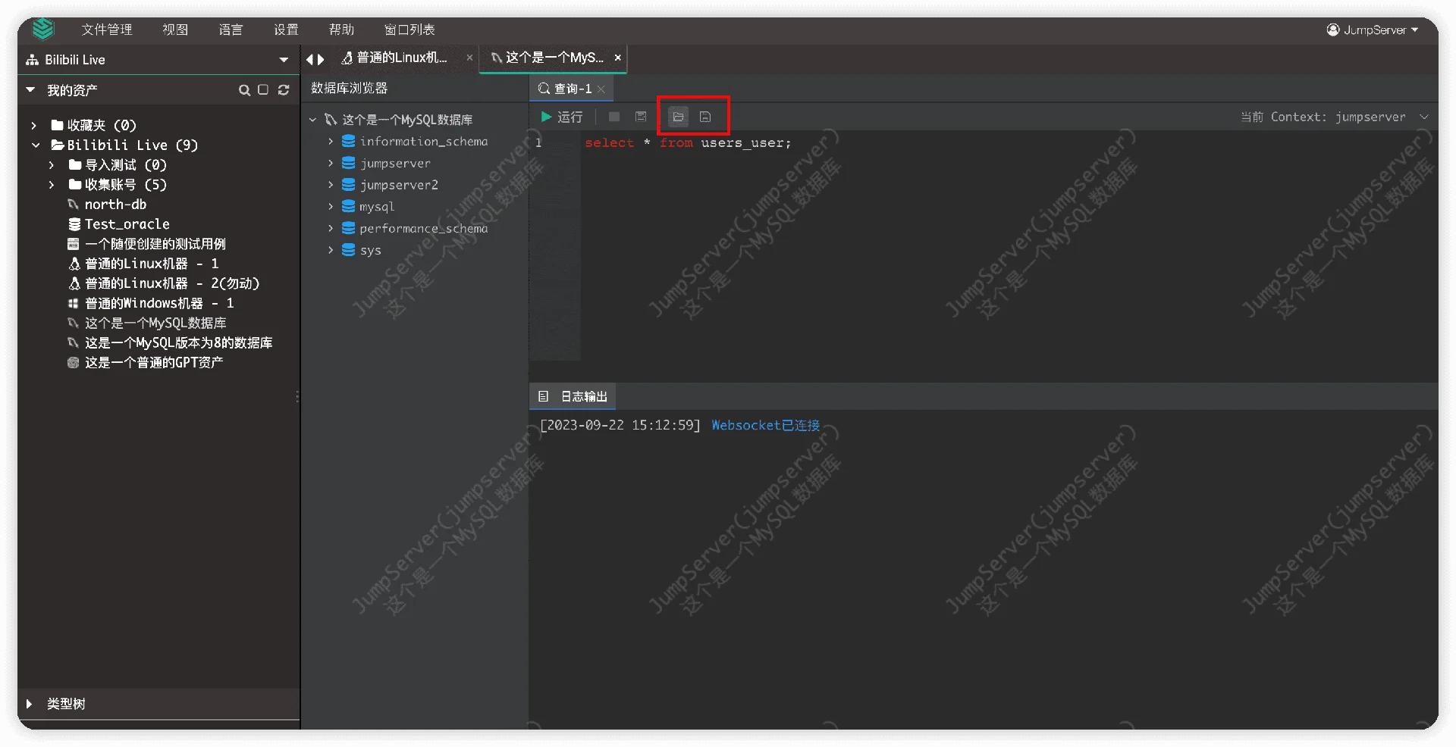Open the 语言 menu
This screenshot has width=1456, height=747.
[231, 30]
